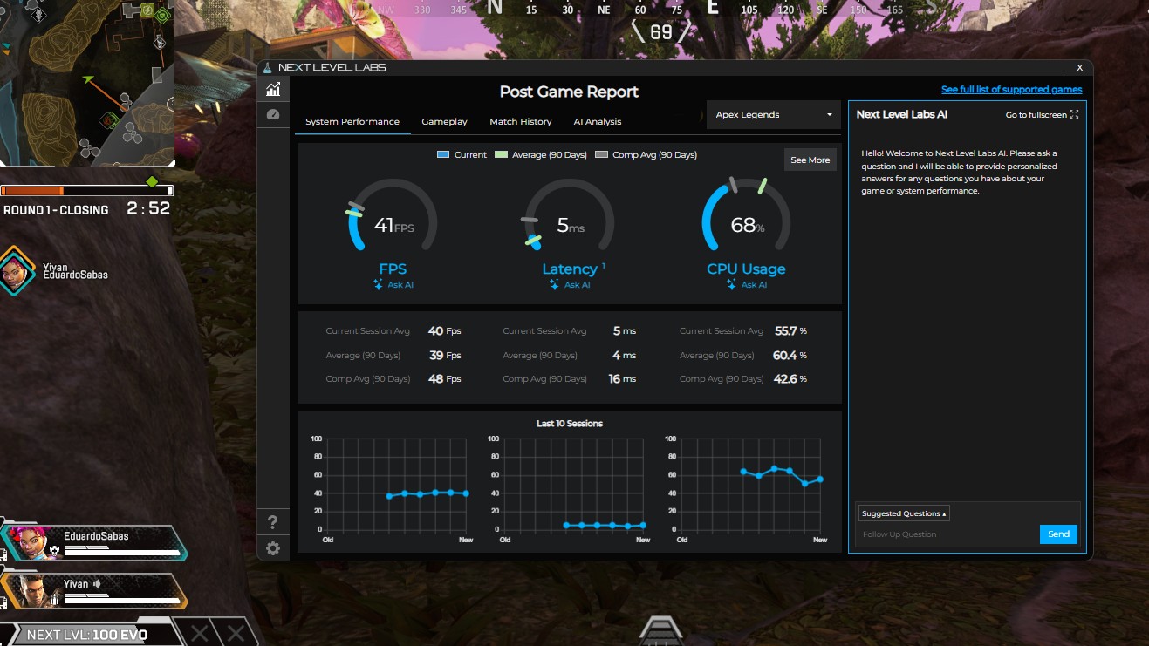Switch to the Gameplay tab

point(444,122)
